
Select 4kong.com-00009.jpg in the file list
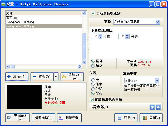(x=44, y=22)
